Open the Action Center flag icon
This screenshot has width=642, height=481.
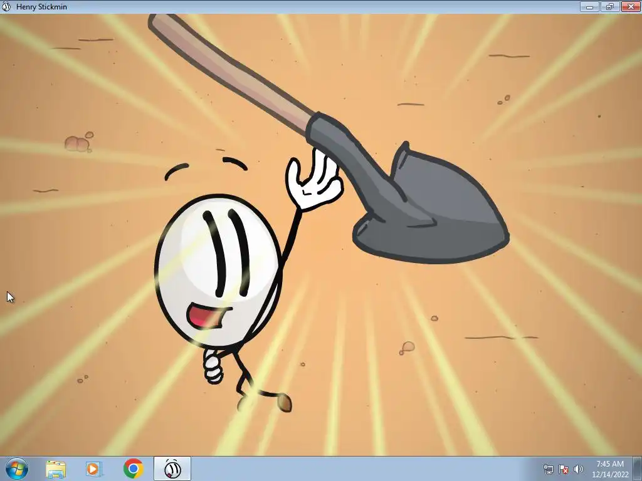[564, 469]
